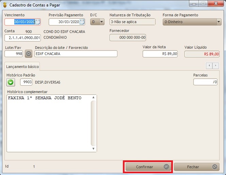The image size is (226, 175).
Task: Click the Histórico Padrão code field 9903
Action: click(x=26, y=82)
